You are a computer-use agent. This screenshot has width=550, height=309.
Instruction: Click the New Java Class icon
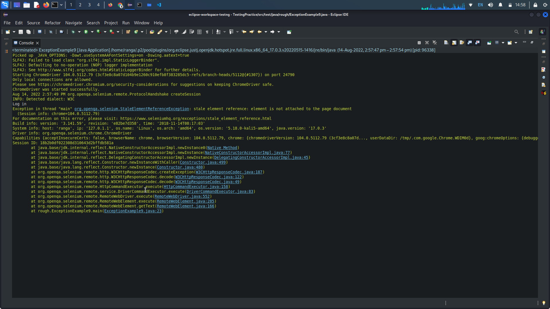pyautogui.click(x=136, y=32)
